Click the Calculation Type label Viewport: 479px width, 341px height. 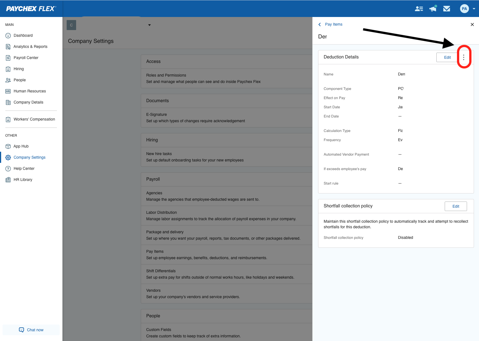pyautogui.click(x=337, y=131)
